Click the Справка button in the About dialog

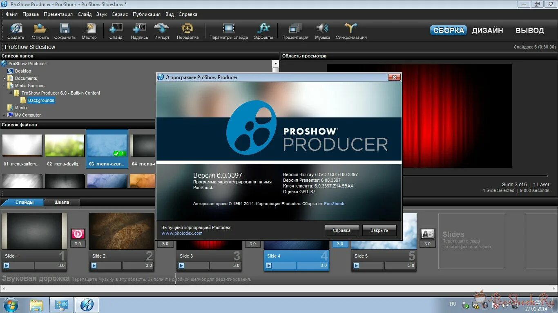pyautogui.click(x=342, y=230)
